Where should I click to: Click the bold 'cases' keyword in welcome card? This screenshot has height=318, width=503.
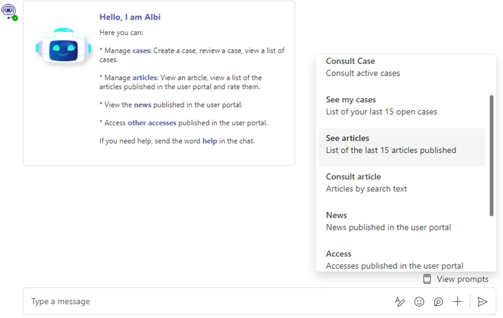click(141, 50)
